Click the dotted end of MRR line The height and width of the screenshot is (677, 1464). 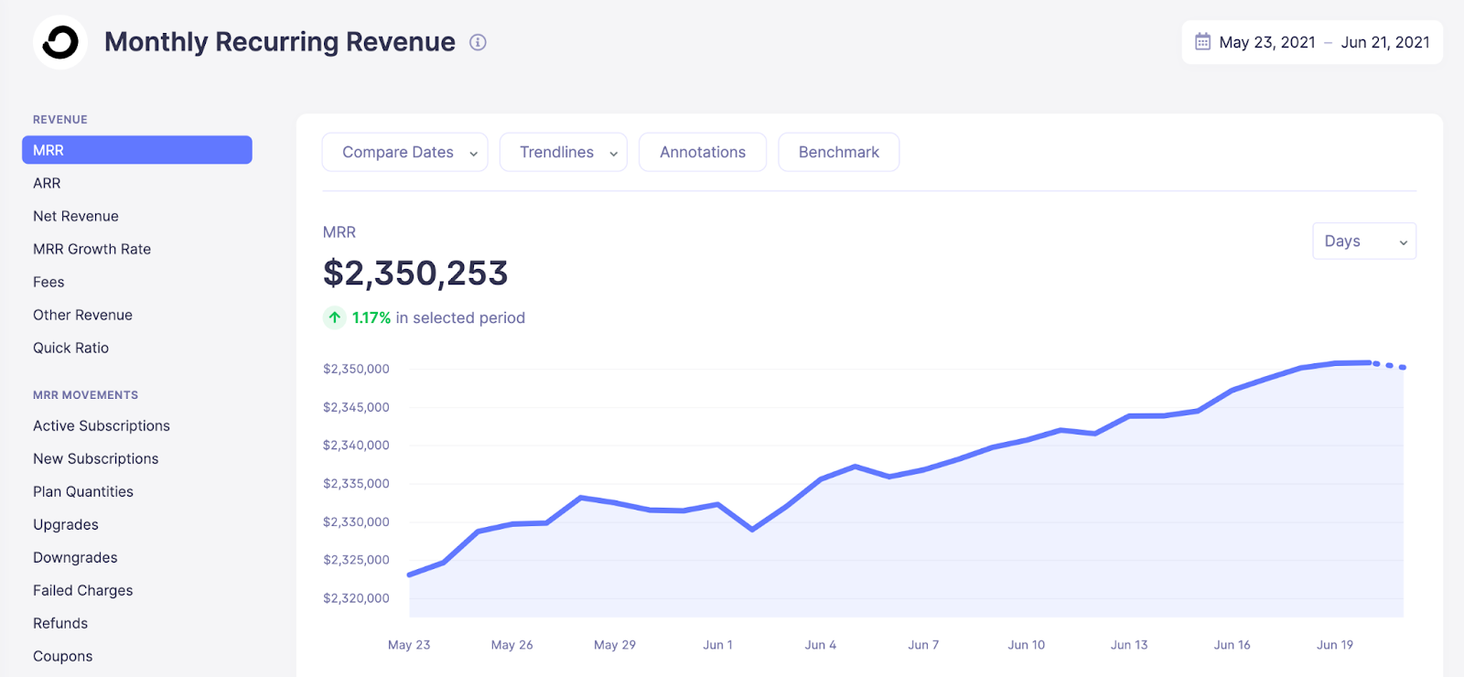coord(1390,366)
